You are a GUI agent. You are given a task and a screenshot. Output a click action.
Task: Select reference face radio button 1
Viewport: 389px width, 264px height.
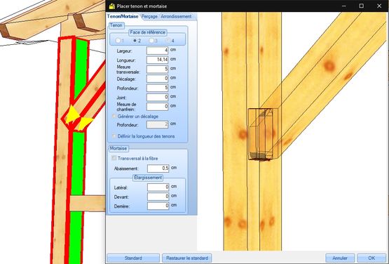118,41
